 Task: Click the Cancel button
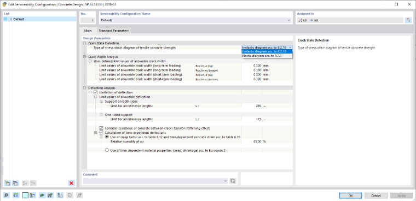[x=376, y=196]
